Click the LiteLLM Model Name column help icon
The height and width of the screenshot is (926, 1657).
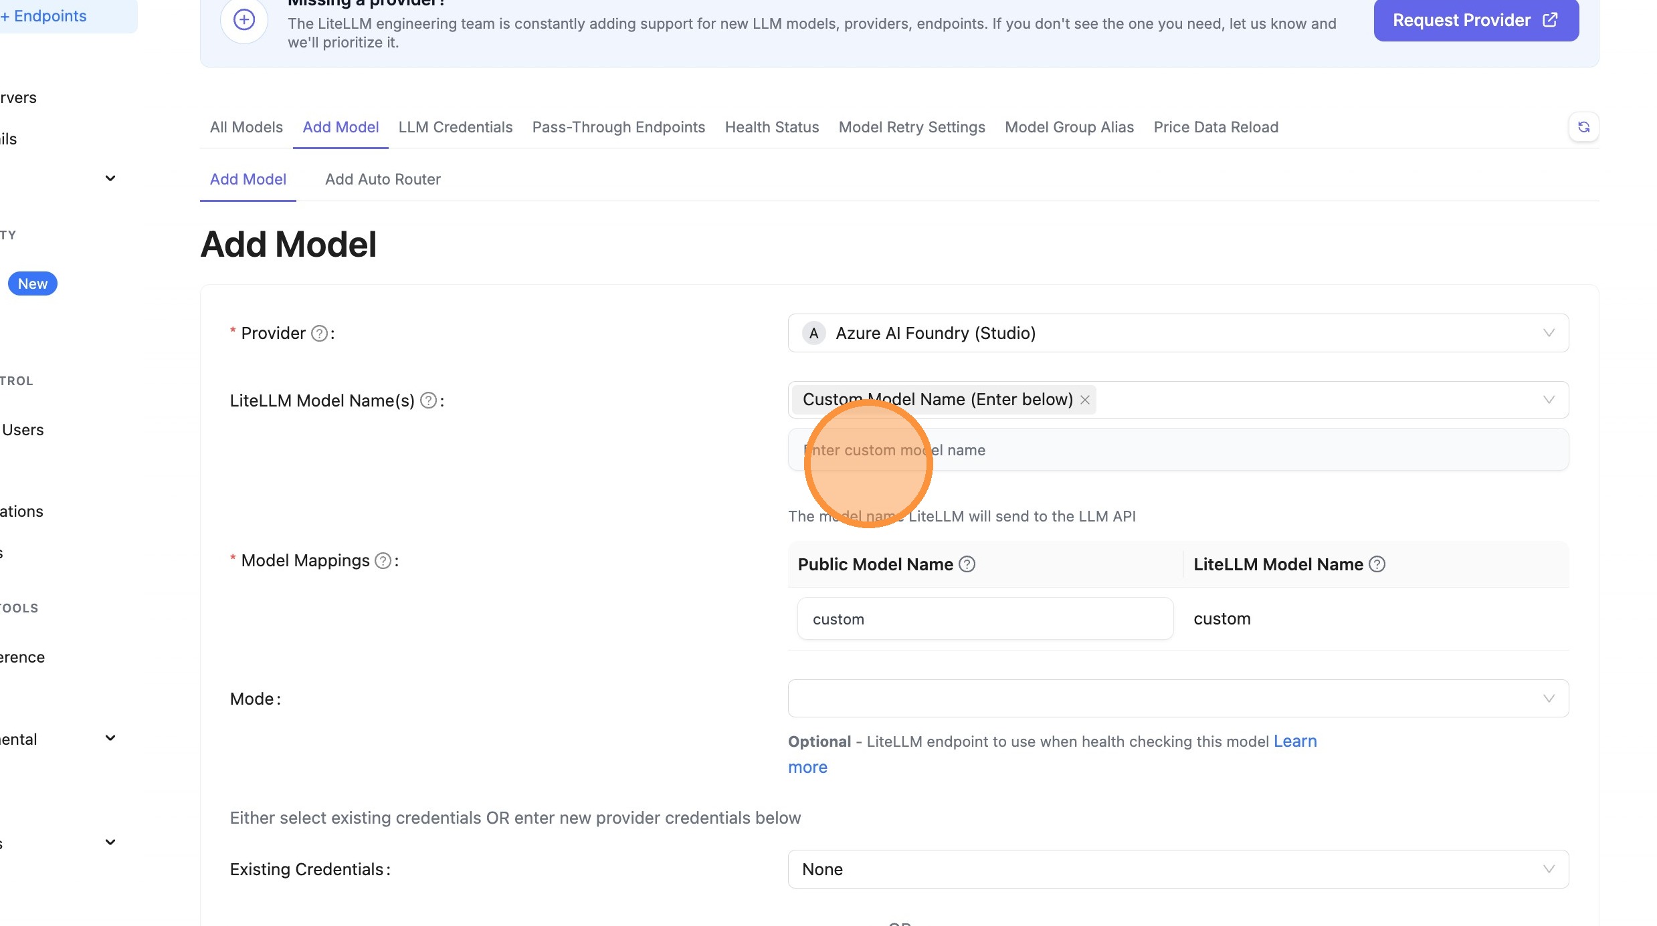click(x=1377, y=564)
